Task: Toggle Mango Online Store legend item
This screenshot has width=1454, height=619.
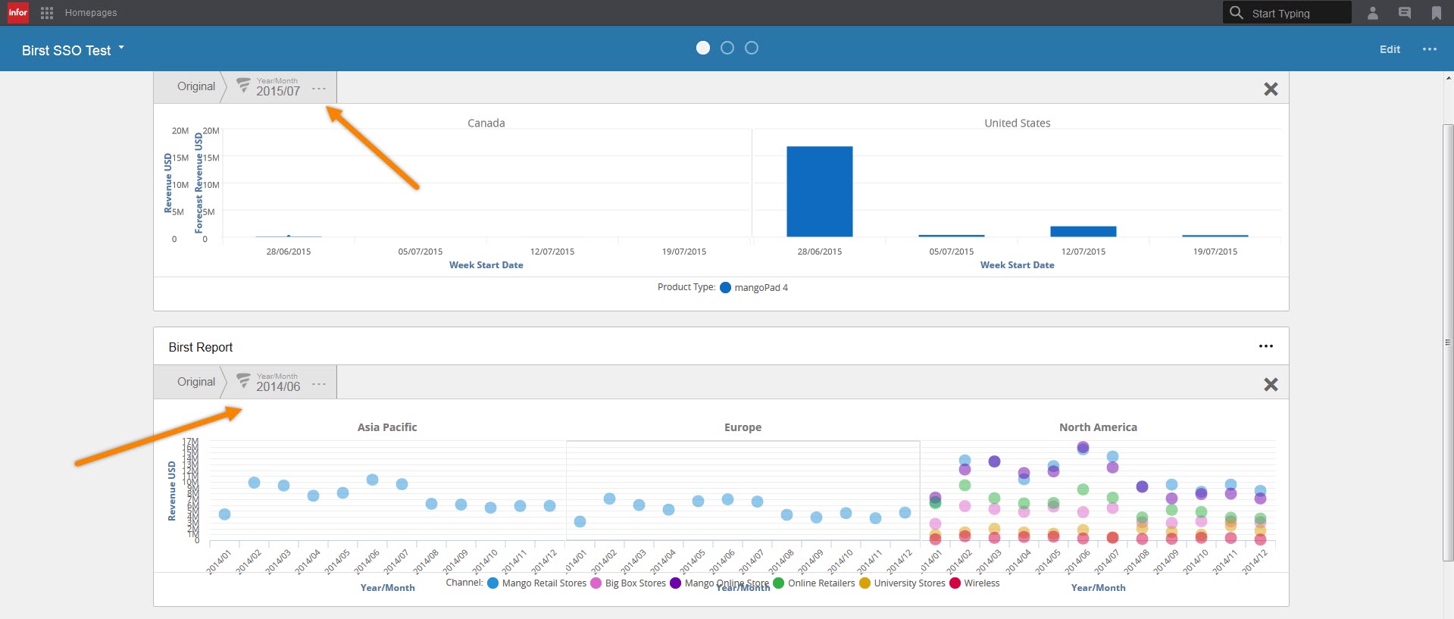Action: [720, 583]
